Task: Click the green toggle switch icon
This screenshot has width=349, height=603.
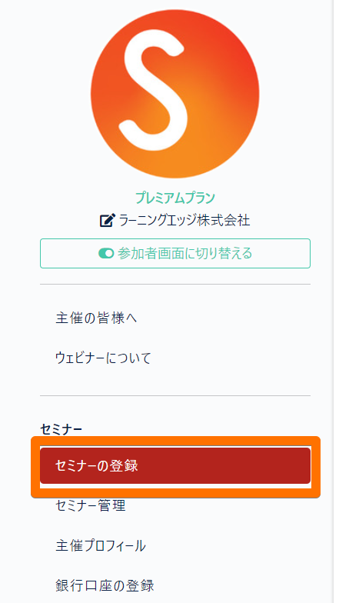Action: tap(106, 254)
